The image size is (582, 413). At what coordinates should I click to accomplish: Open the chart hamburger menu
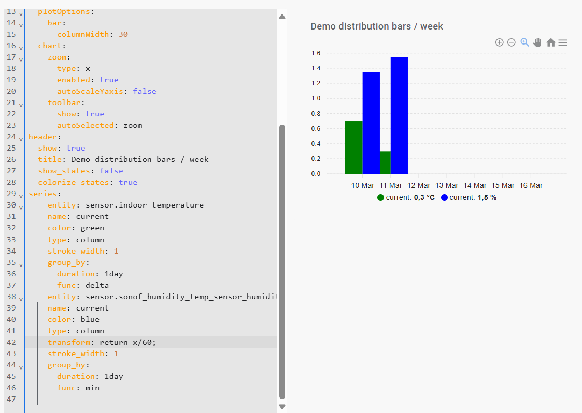click(x=563, y=42)
